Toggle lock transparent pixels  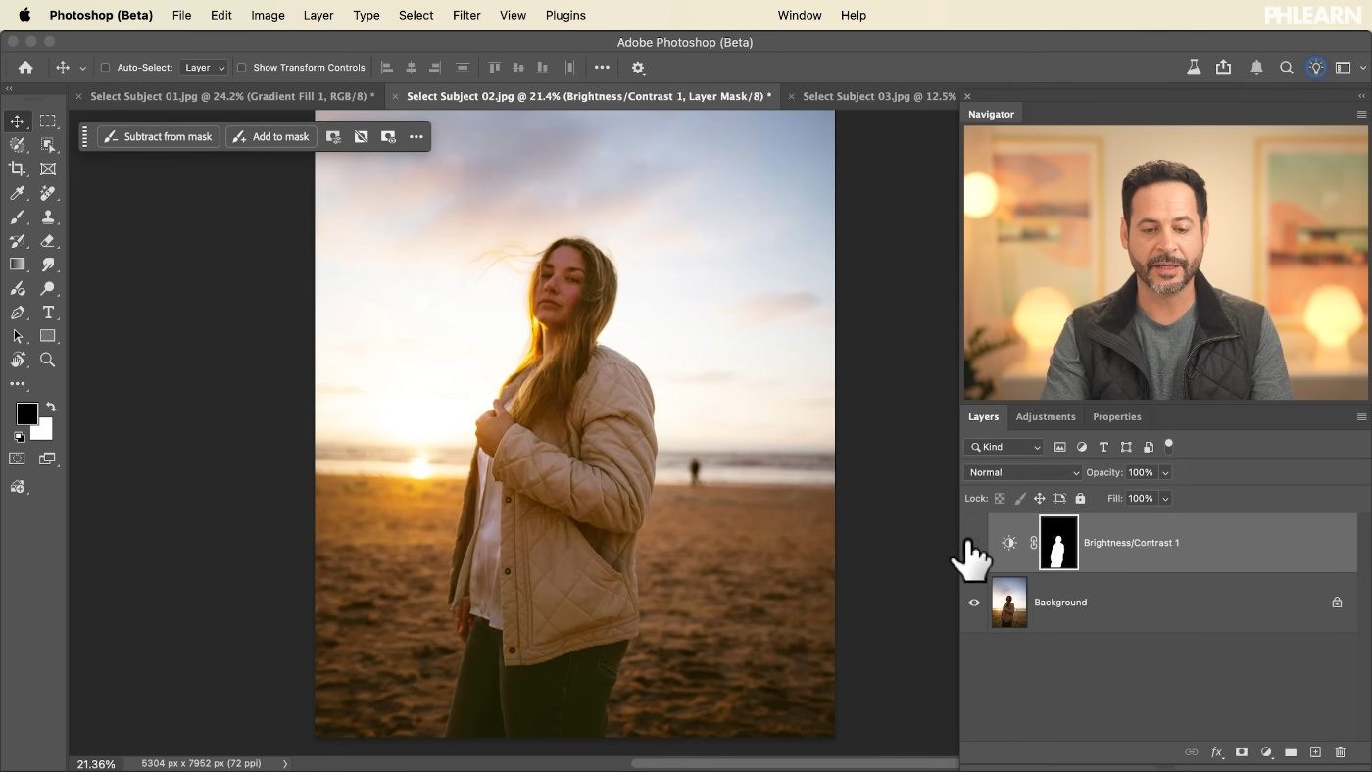[x=1000, y=499]
